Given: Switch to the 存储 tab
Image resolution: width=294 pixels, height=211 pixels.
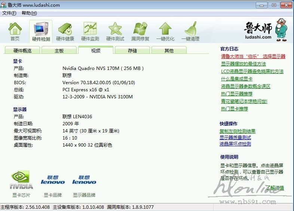Looking at the screenshot, I should pos(132,51).
